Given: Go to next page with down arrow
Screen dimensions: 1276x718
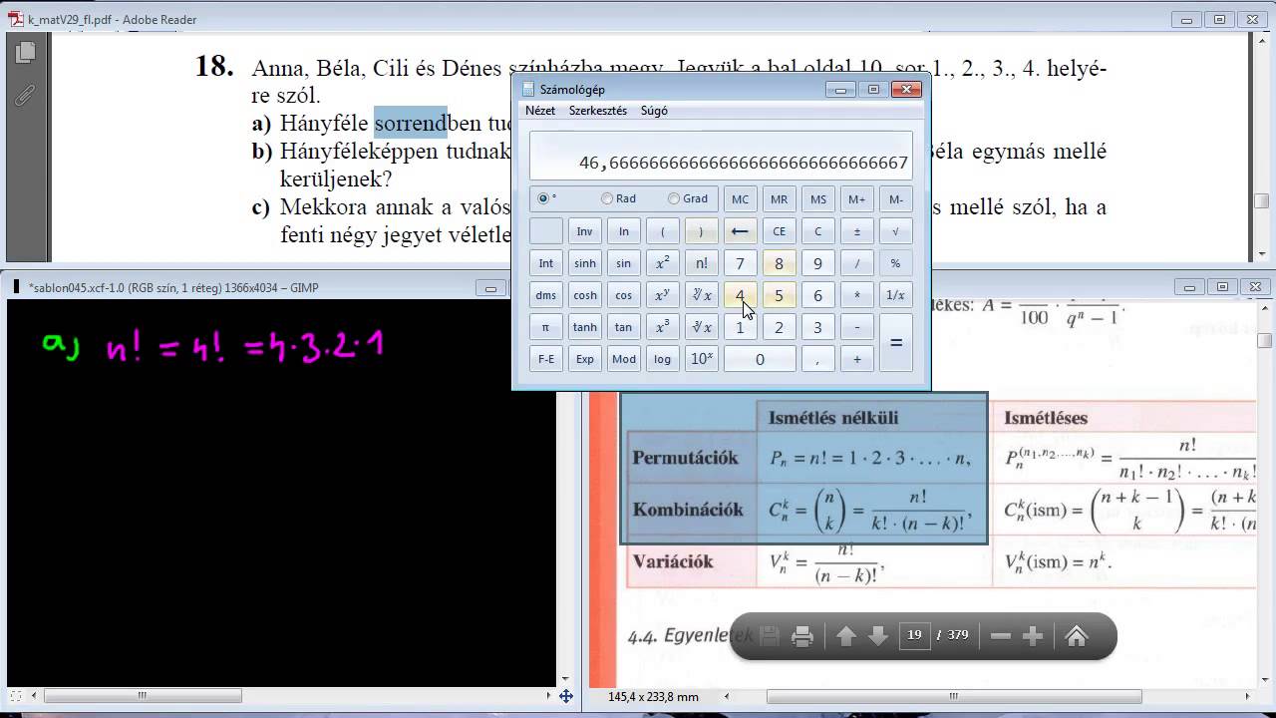Looking at the screenshot, I should [878, 636].
